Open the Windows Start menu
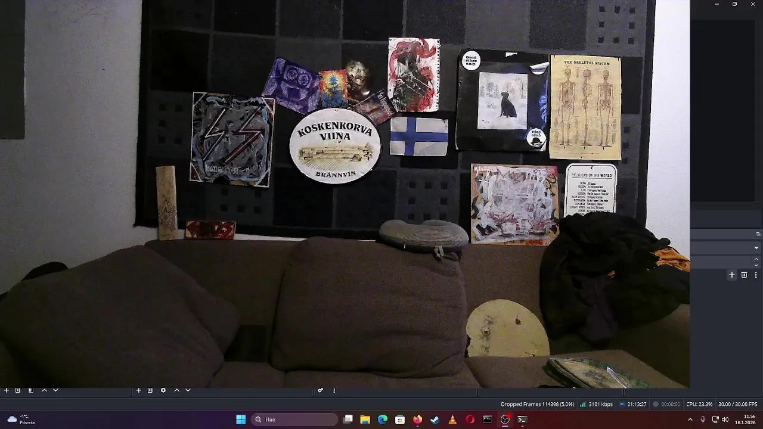763x429 pixels. [x=241, y=419]
